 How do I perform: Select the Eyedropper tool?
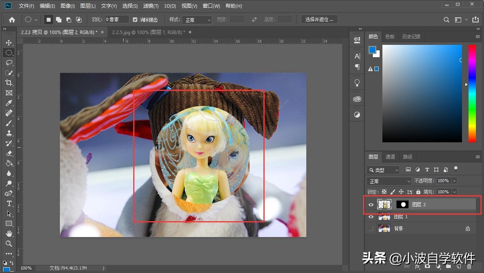point(9,103)
